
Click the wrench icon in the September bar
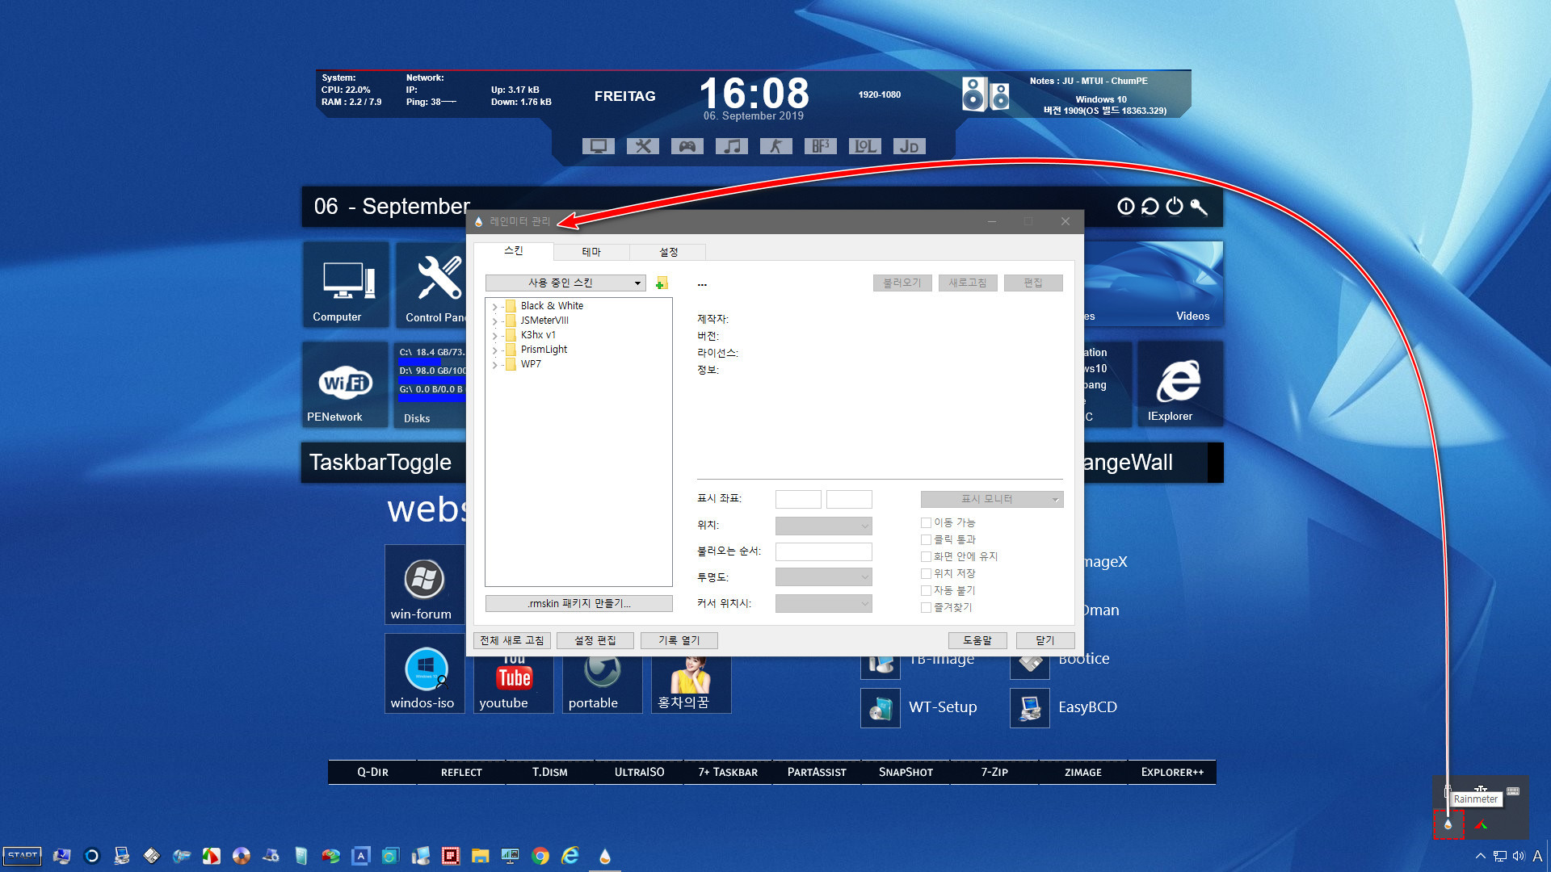point(1199,207)
